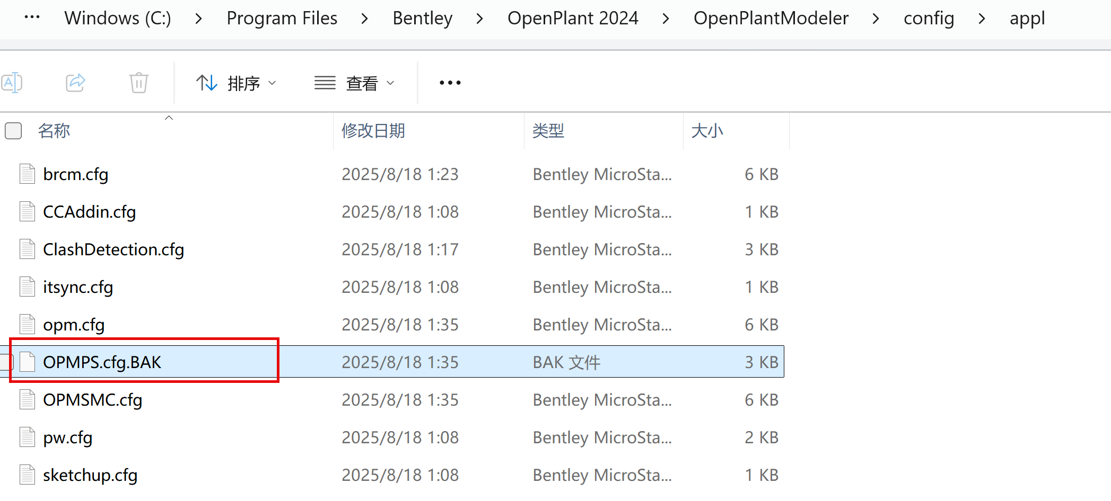Sort files by the 修改日期 column header
The image size is (1111, 501).
click(x=374, y=130)
